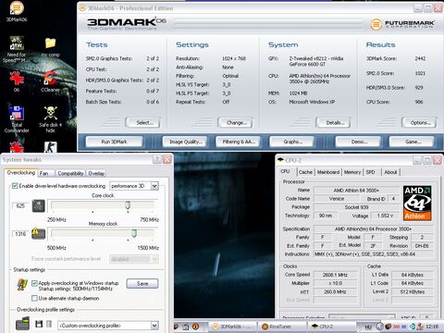The image size is (444, 333).
Task: Open the Image Quality... button
Action: (x=185, y=142)
